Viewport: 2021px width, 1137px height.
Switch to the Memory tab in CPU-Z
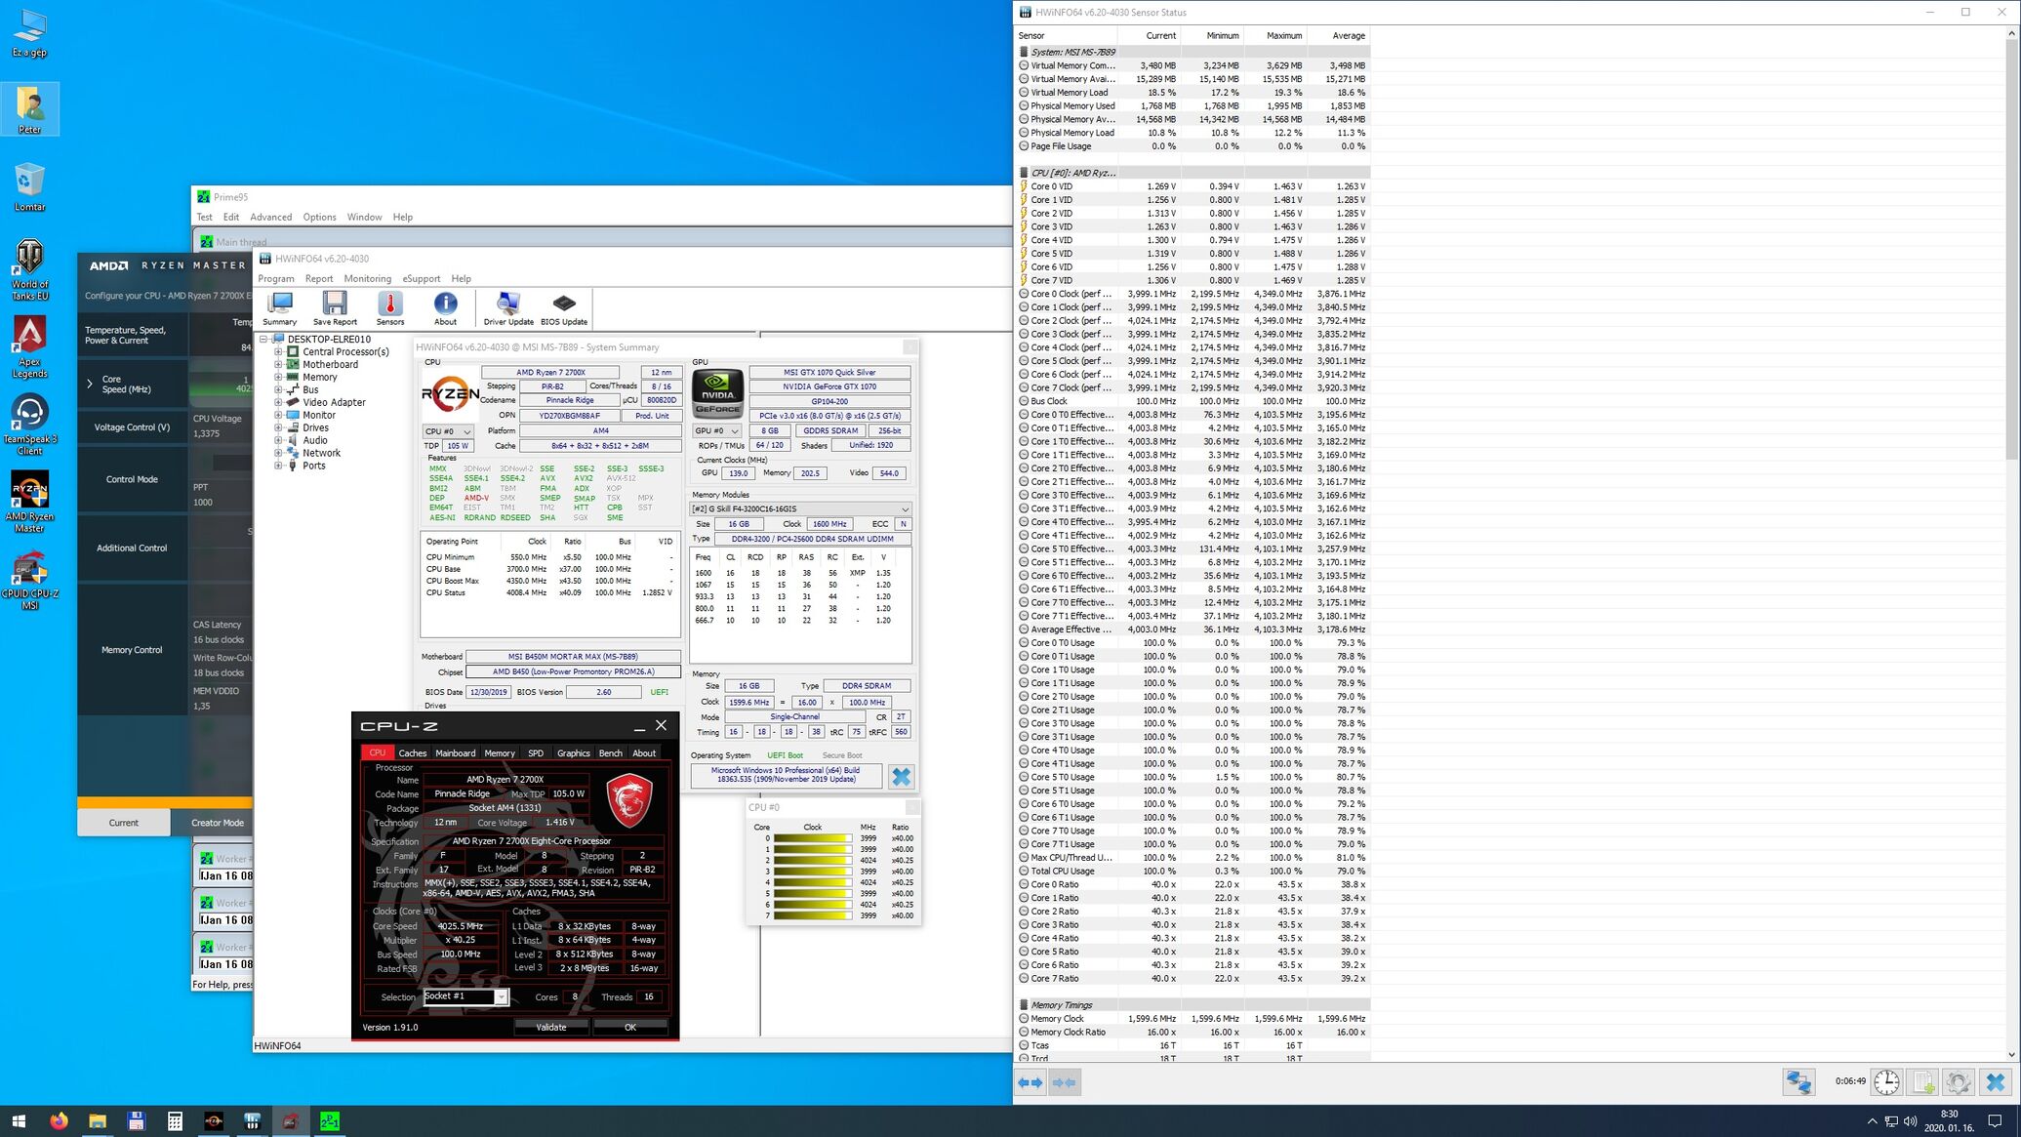click(499, 753)
